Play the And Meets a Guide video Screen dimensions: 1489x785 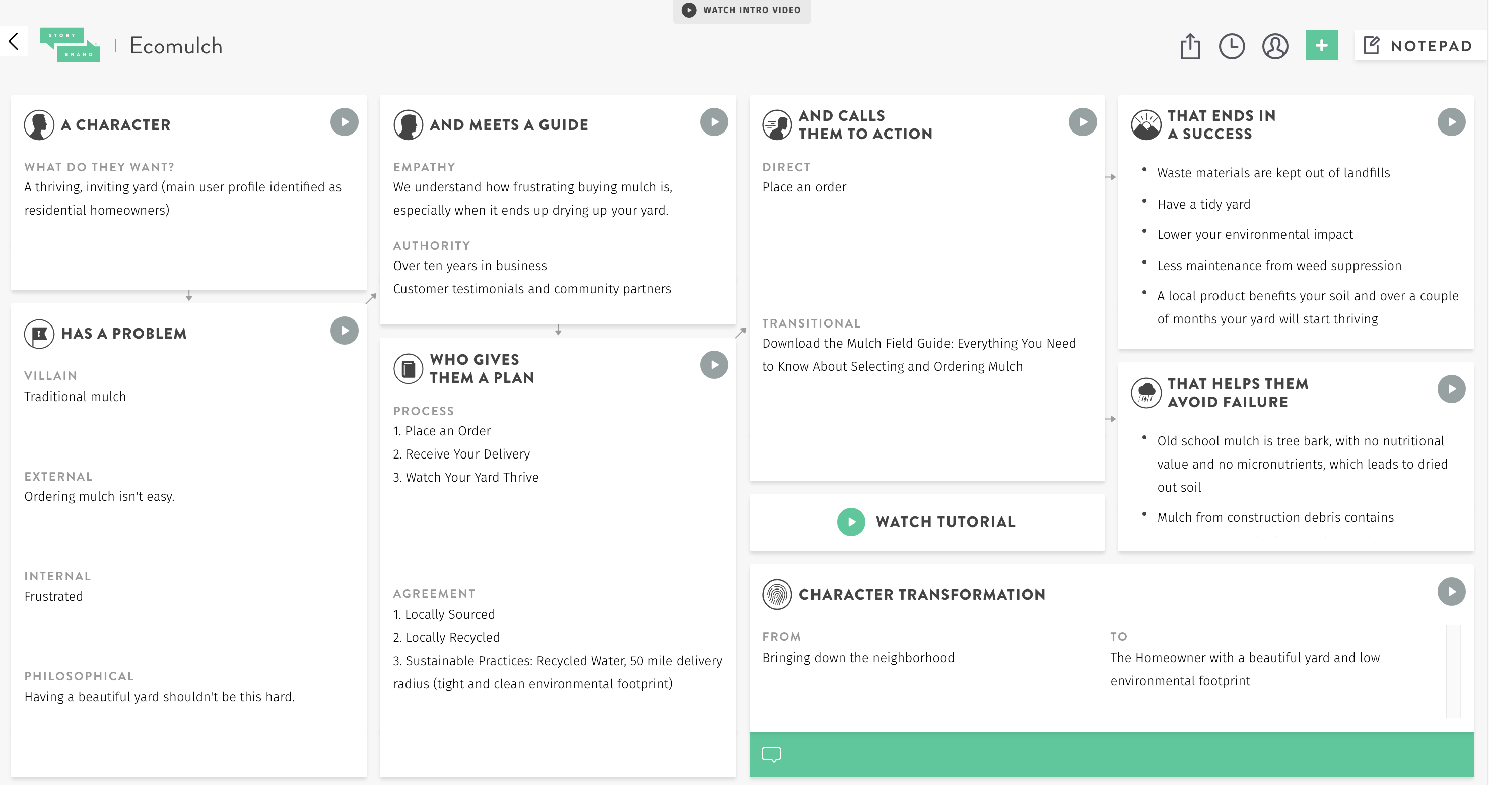point(714,122)
